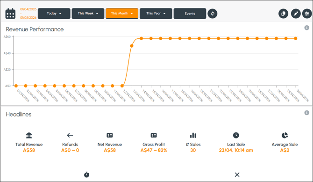
Task: Click the Last Sale label
Action: [236, 145]
